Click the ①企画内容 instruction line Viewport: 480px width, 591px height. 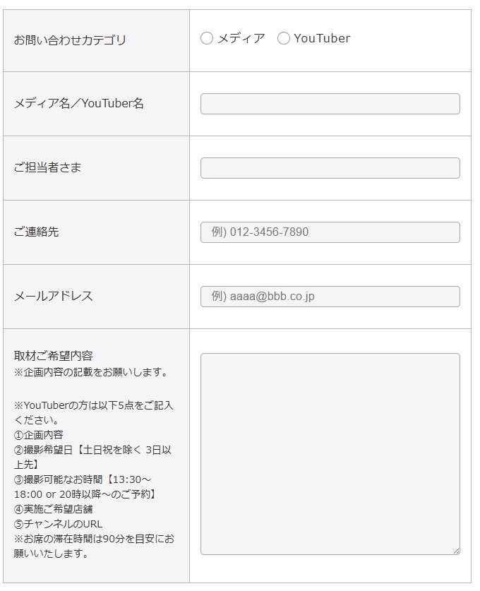38,435
